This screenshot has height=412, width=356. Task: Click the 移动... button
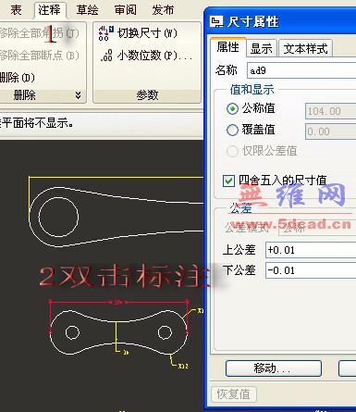tap(274, 368)
